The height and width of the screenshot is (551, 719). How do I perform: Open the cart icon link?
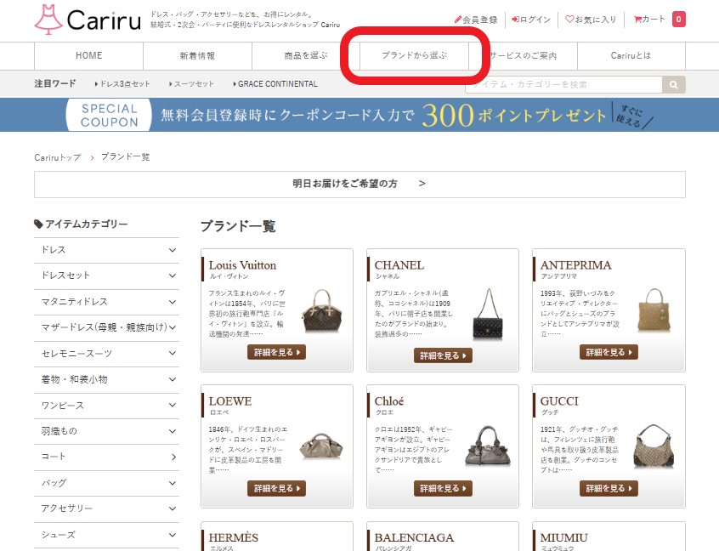[648, 20]
